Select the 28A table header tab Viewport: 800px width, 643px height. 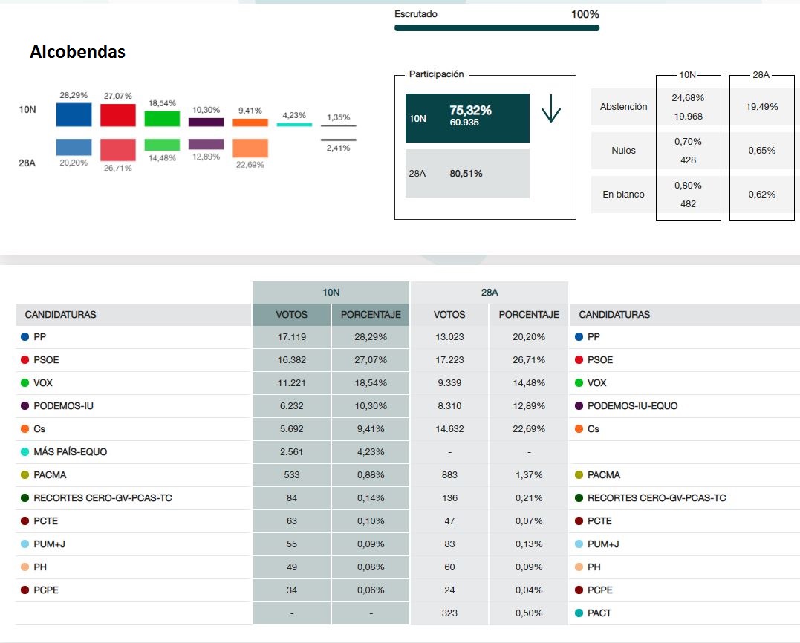490,293
